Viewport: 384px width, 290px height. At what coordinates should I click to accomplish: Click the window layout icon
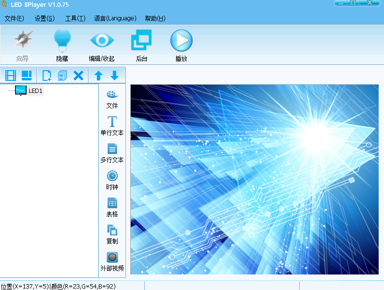pos(26,76)
